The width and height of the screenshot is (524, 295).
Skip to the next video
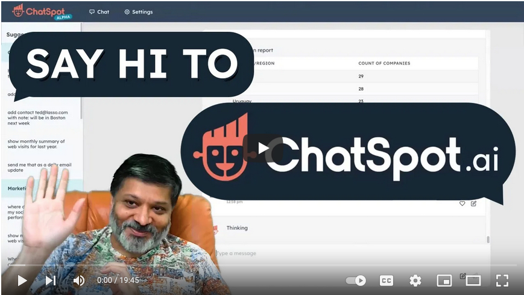click(x=51, y=281)
